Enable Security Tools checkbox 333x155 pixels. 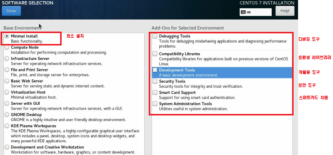click(x=155, y=81)
